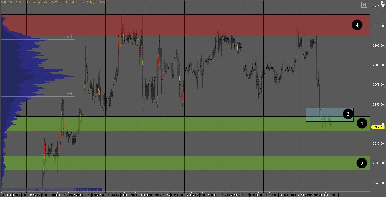Select the black circle marker labeled 2
This screenshot has height=197, width=386.
coord(348,114)
